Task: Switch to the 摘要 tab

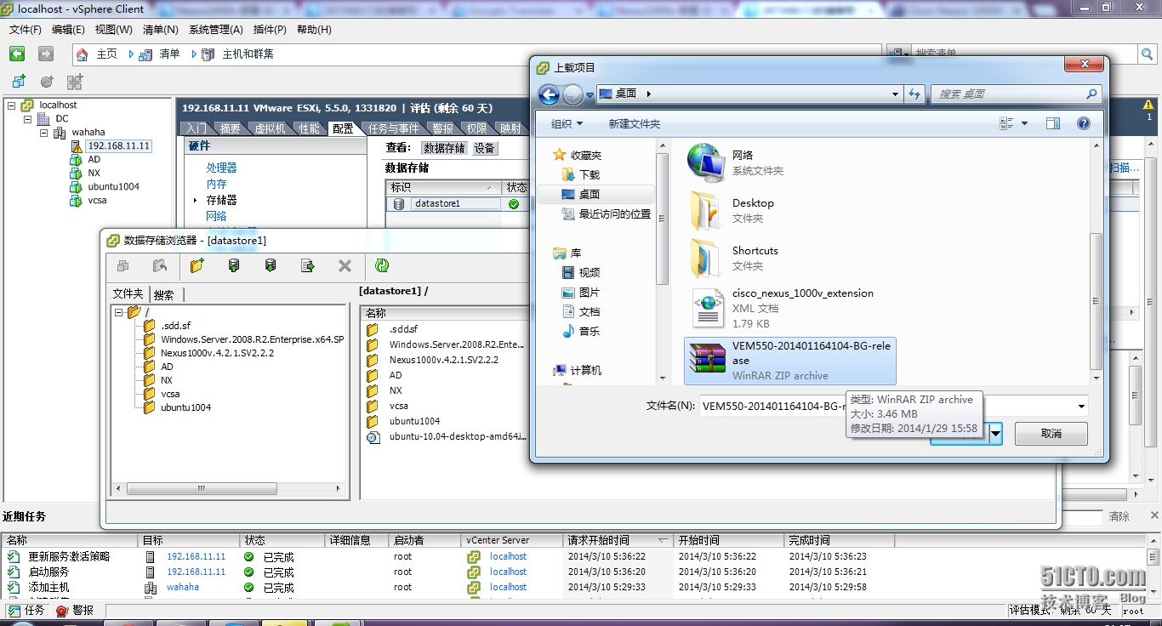Action: pos(231,128)
